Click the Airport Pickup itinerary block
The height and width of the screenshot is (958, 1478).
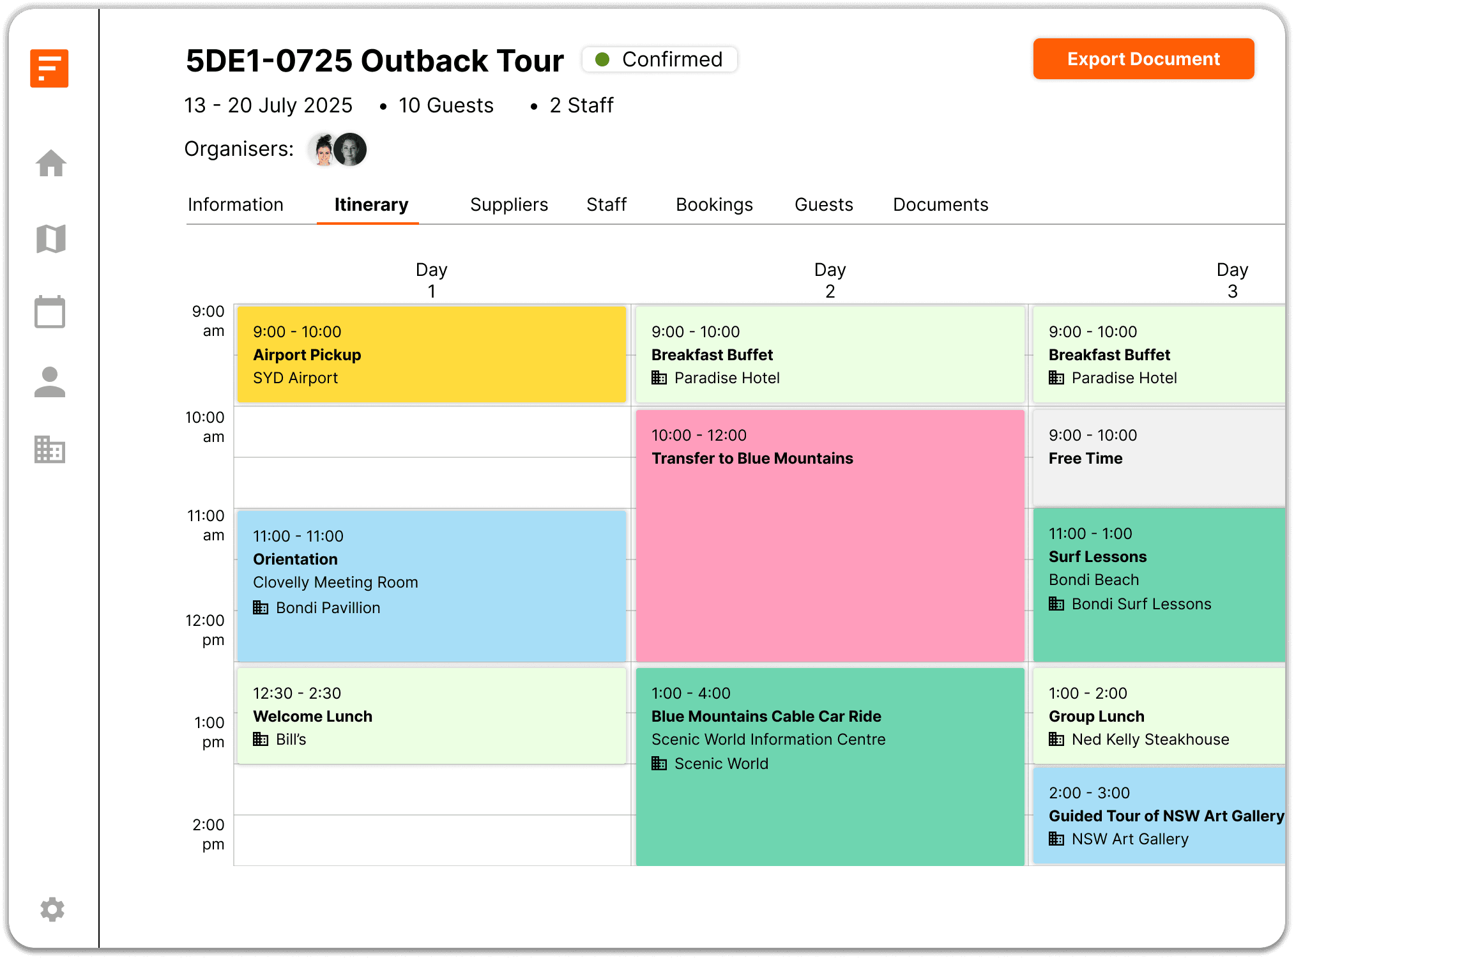pyautogui.click(x=431, y=353)
